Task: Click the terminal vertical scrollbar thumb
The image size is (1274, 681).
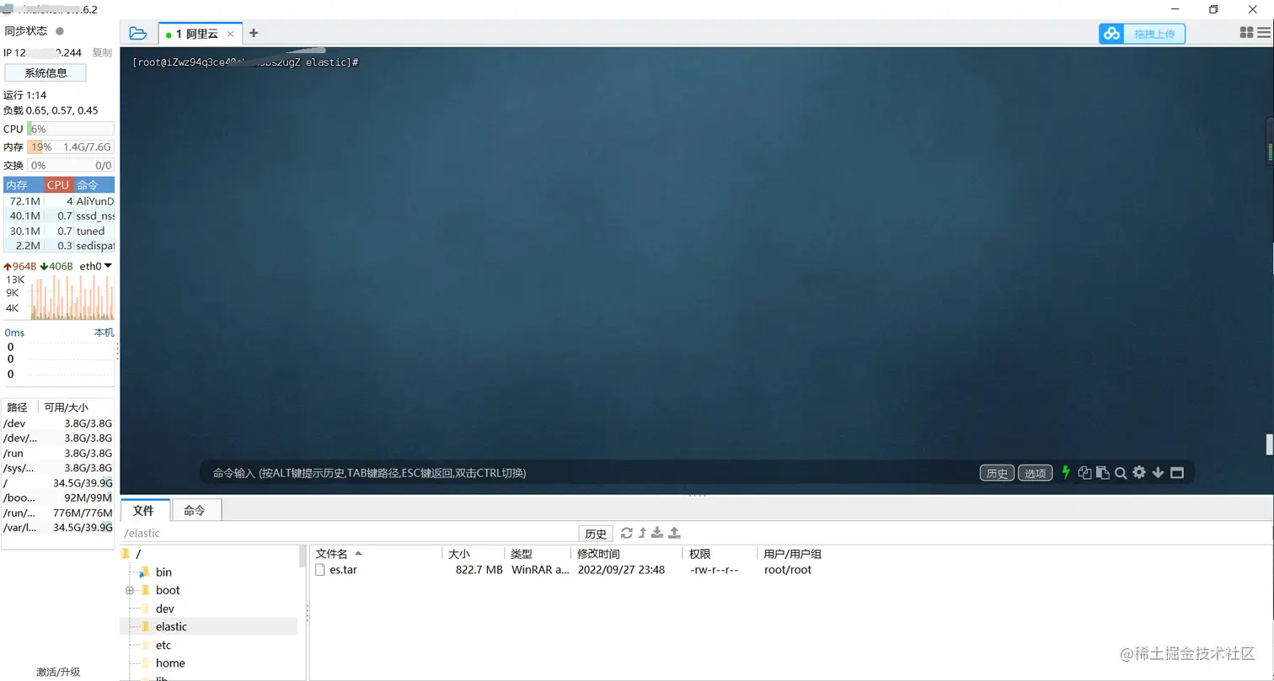Action: 1269,444
